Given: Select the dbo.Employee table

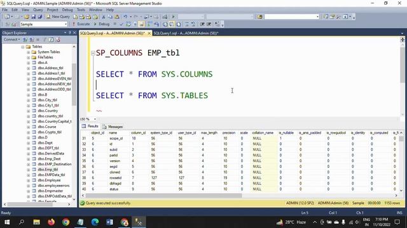Looking at the screenshot, I should (x=49, y=180).
